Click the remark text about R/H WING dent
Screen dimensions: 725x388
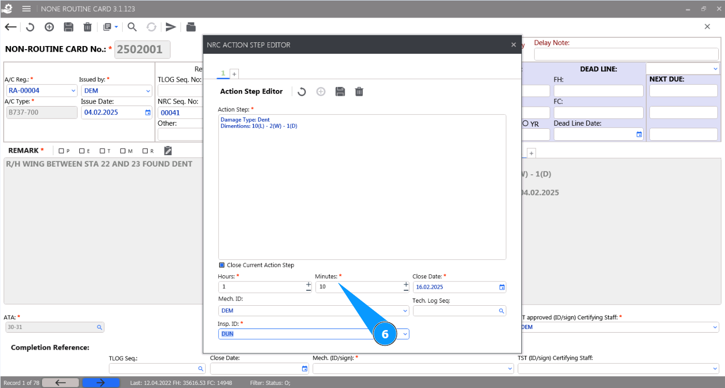tap(99, 164)
